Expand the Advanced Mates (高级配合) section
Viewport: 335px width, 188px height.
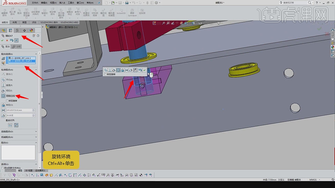pos(36,132)
